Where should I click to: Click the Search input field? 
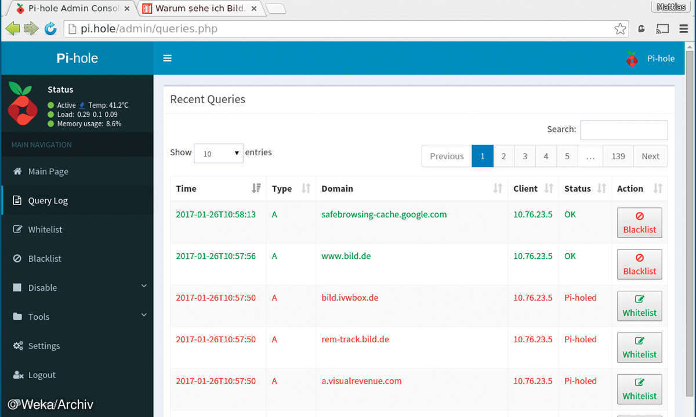(x=624, y=130)
